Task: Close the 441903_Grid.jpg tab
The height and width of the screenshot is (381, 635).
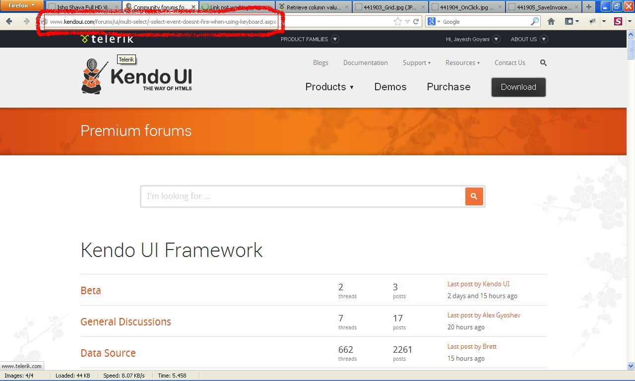Action: [x=423, y=7]
